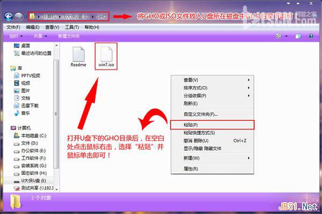Open the 文件(F) menu
The image size is (322, 214).
13,27
